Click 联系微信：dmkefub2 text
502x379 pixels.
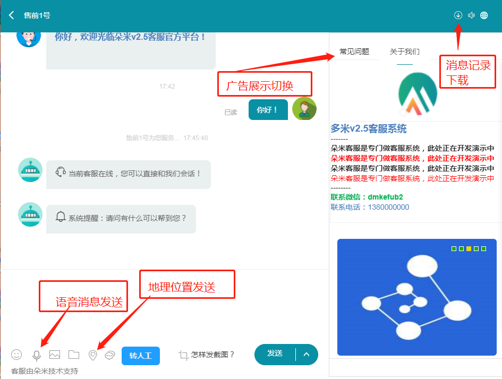click(367, 197)
